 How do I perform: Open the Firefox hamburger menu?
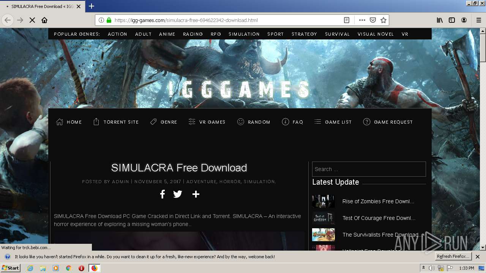(479, 20)
